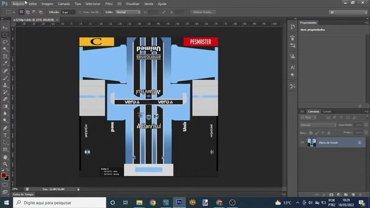The width and height of the screenshot is (370, 208).
Task: Create new adjustment layer icon
Action: 339,195
